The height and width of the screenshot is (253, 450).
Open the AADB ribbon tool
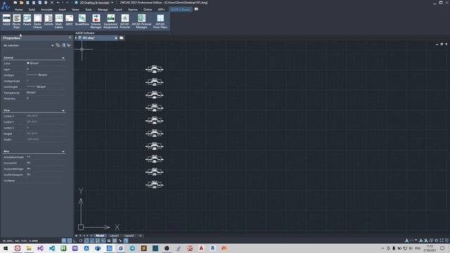(6, 20)
